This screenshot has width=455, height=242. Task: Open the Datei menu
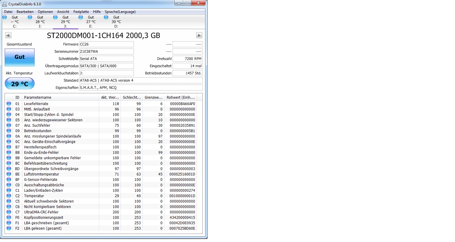[8, 12]
